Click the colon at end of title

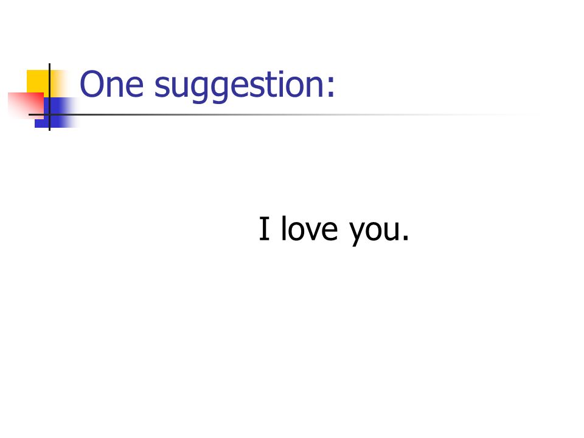(331, 89)
